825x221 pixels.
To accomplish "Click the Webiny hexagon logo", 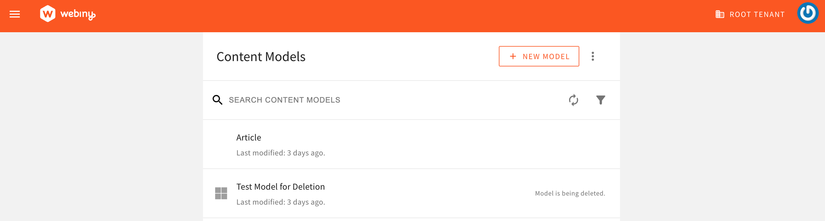I will pos(48,14).
